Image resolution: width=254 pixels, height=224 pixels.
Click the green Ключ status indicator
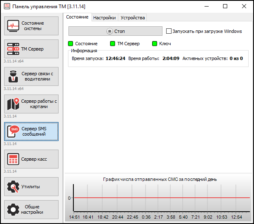click(x=155, y=44)
